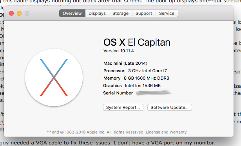Viewport: 241px width, 146px height.
Task: Click the Memory 8 GB 1600 MHz DDR3 line
Action: (136, 78)
